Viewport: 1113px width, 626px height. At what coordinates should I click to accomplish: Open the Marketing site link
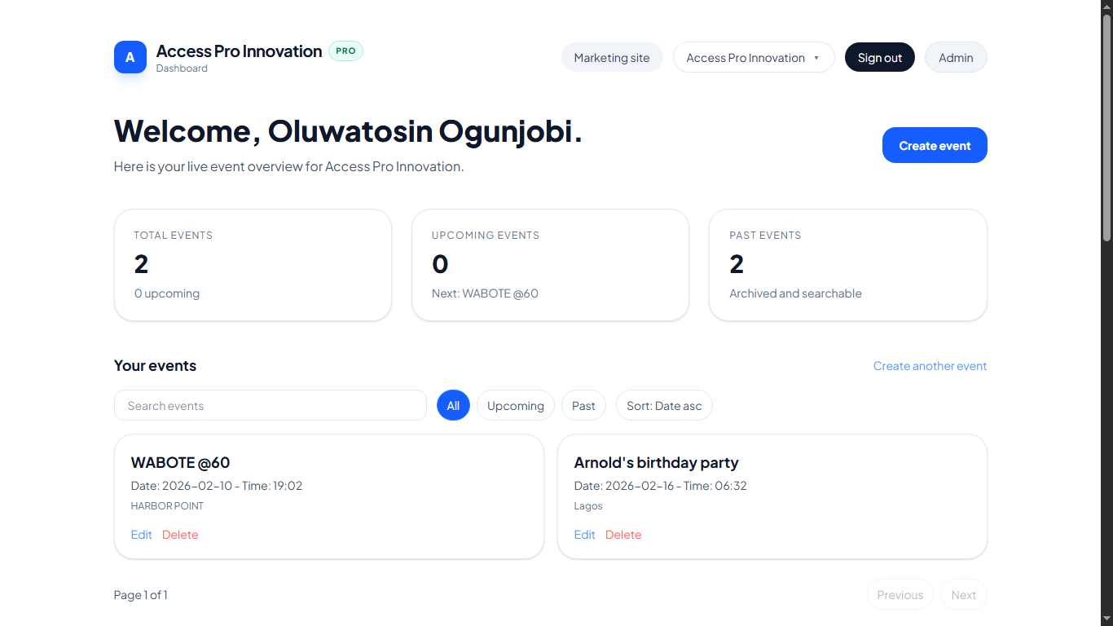[612, 58]
